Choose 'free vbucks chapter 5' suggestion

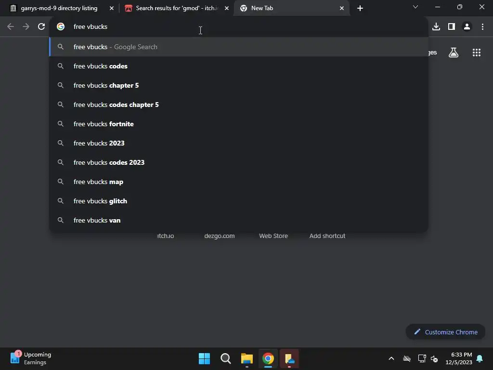[x=239, y=85]
